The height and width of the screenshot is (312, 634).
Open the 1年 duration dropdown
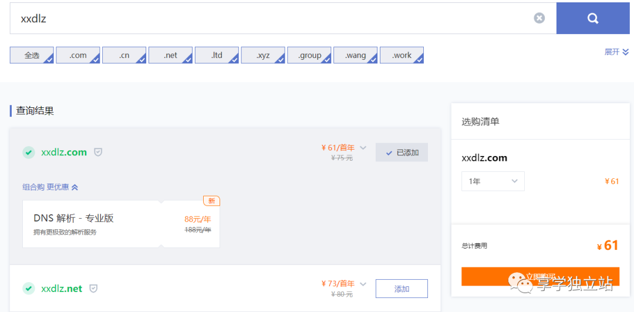coord(493,181)
